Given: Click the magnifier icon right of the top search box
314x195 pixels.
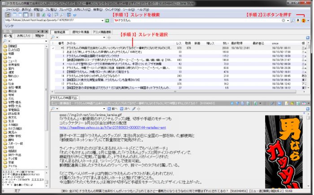Looking at the screenshot, I should [292, 21].
